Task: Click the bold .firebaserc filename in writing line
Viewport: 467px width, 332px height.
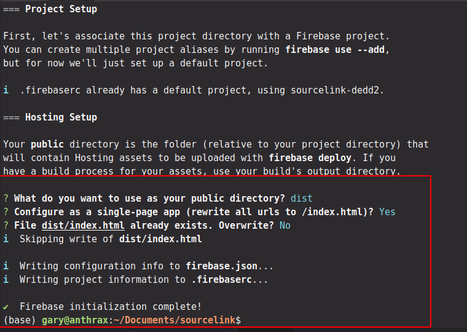Action: [222, 279]
